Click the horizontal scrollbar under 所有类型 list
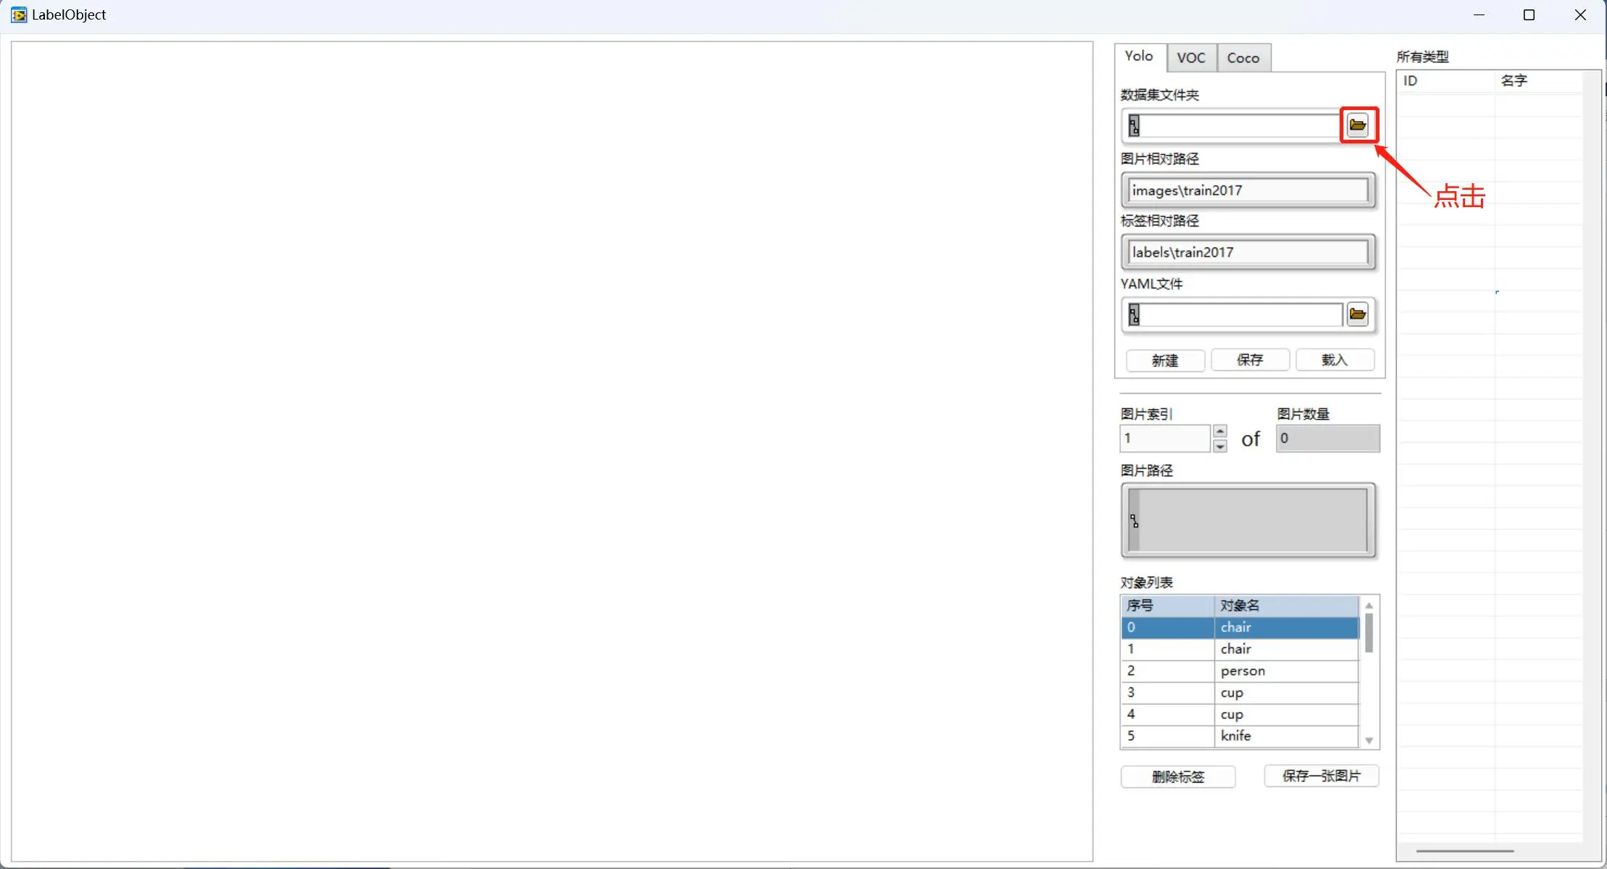 tap(1464, 851)
